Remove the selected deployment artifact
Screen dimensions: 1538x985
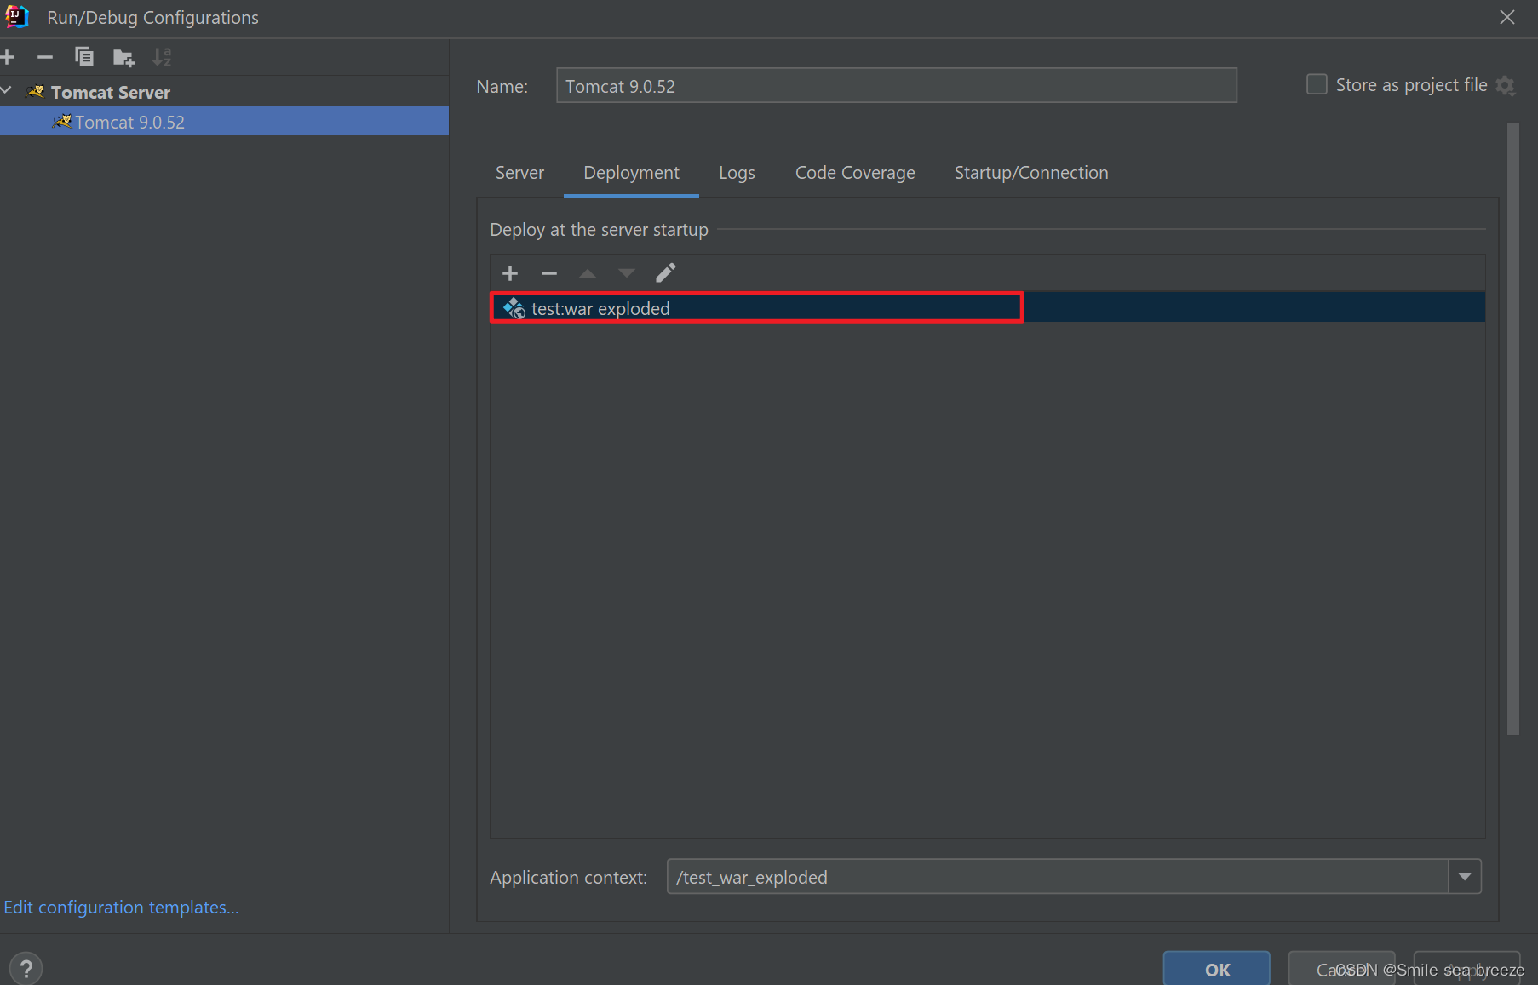549,273
